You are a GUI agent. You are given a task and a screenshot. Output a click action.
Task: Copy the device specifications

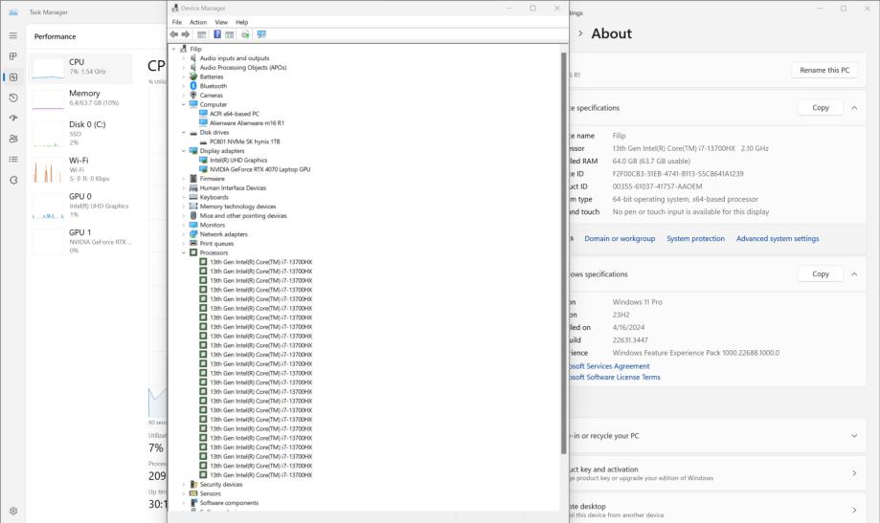821,108
